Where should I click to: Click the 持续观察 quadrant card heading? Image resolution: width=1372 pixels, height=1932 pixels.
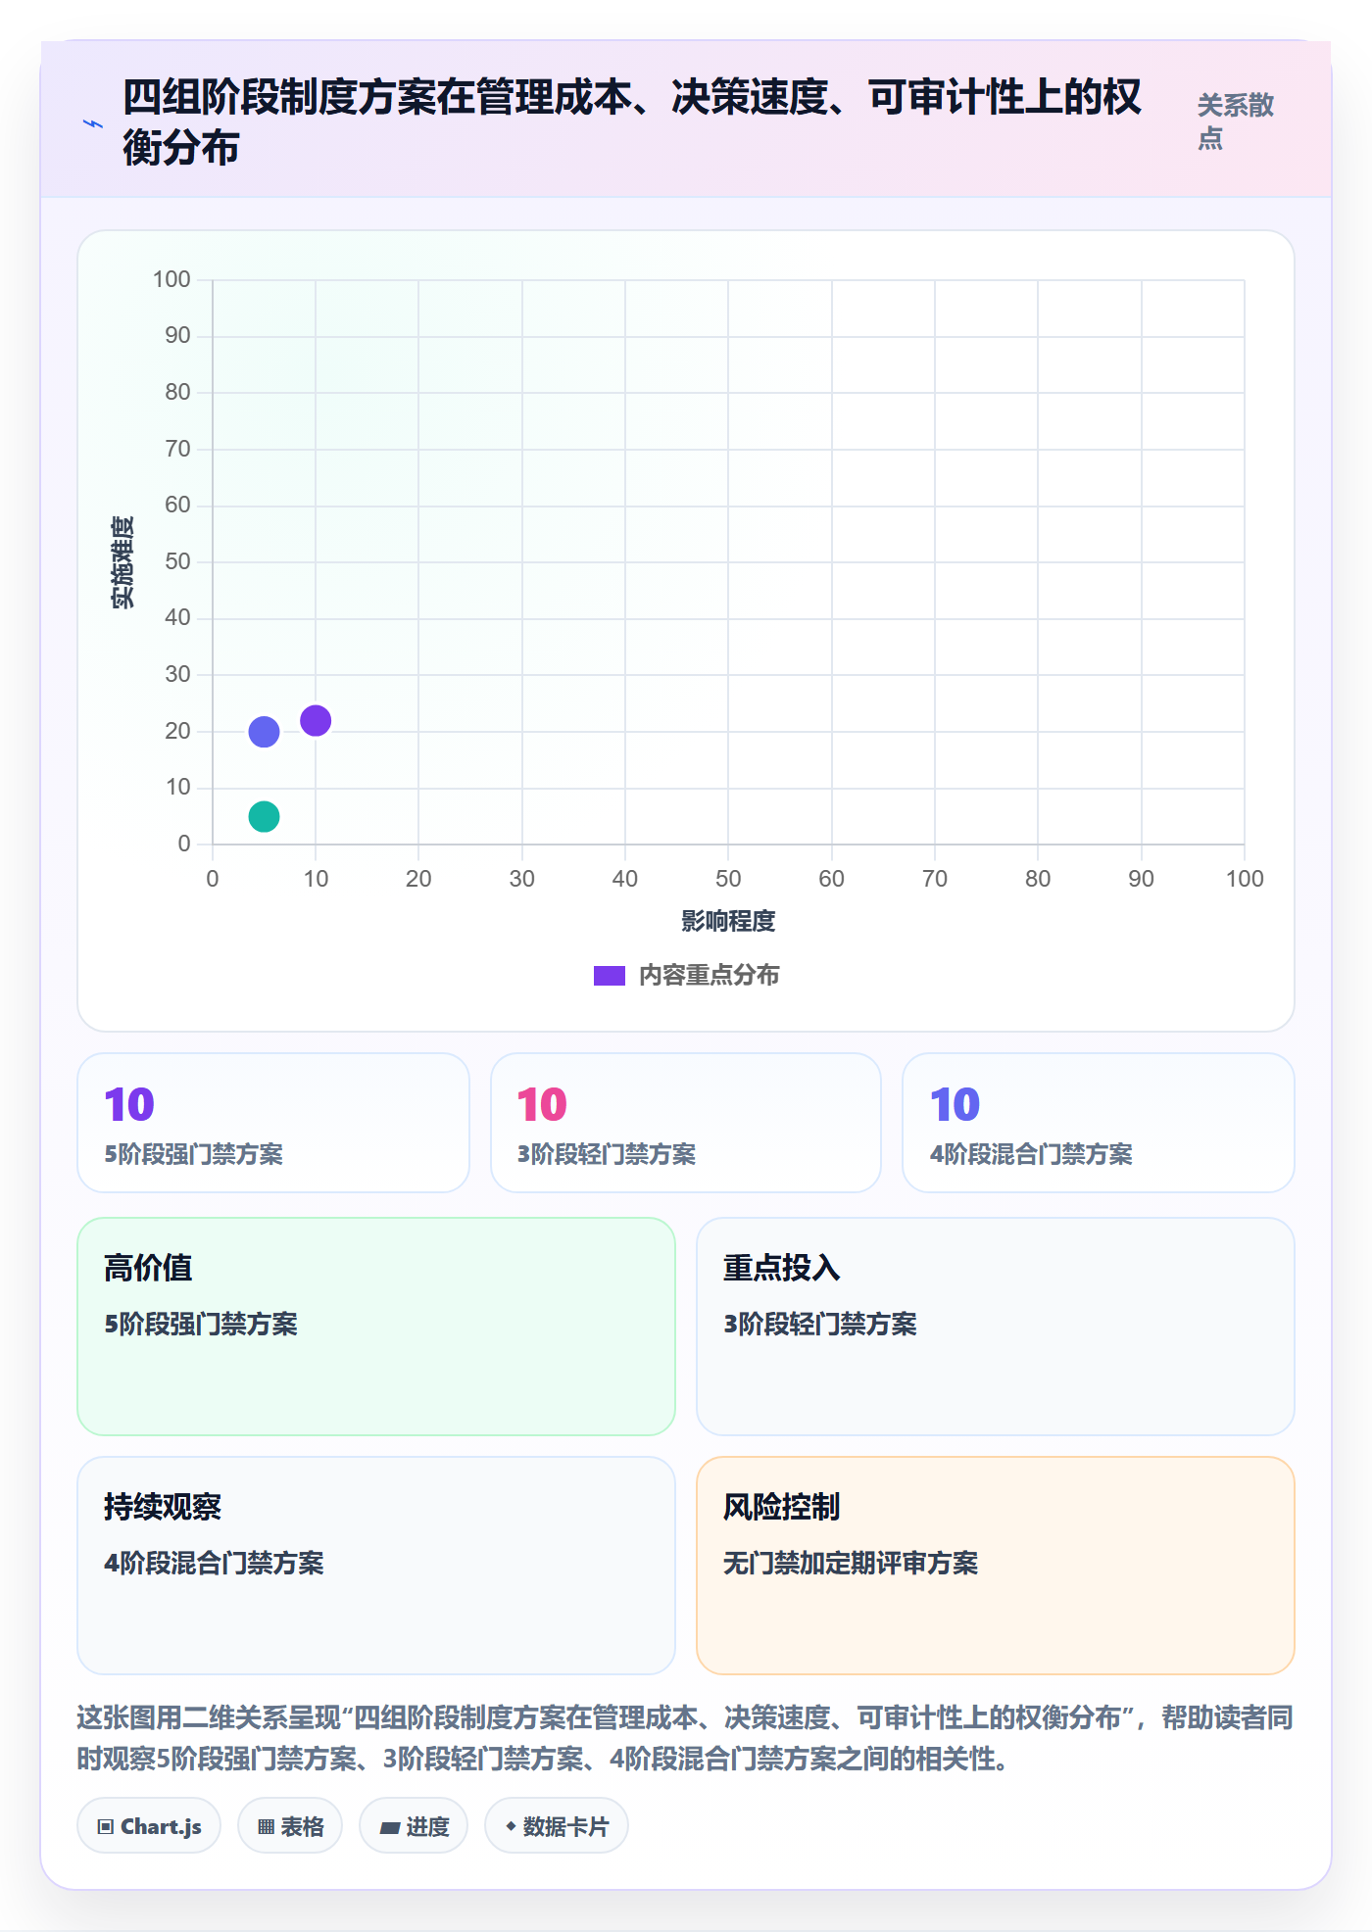pyautogui.click(x=163, y=1507)
